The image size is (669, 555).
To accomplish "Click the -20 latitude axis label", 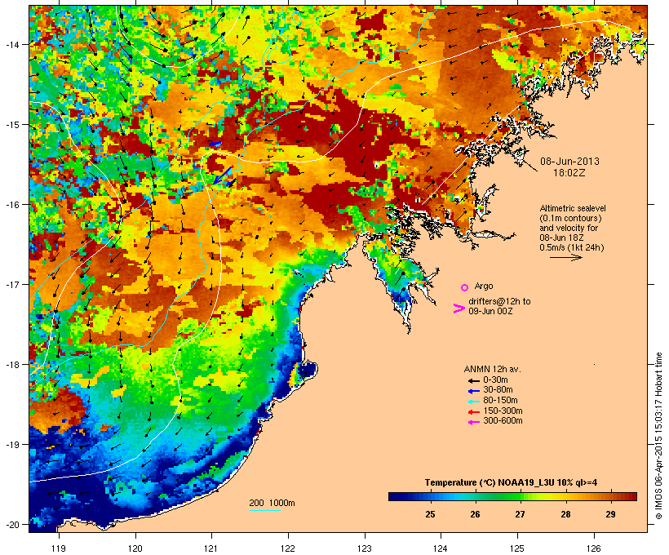I will (x=11, y=524).
